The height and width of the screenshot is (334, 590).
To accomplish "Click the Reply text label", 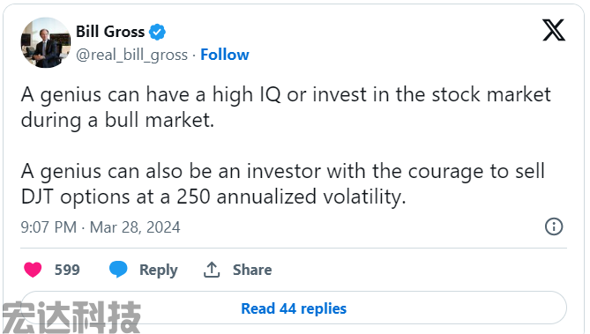I will 159,271.
